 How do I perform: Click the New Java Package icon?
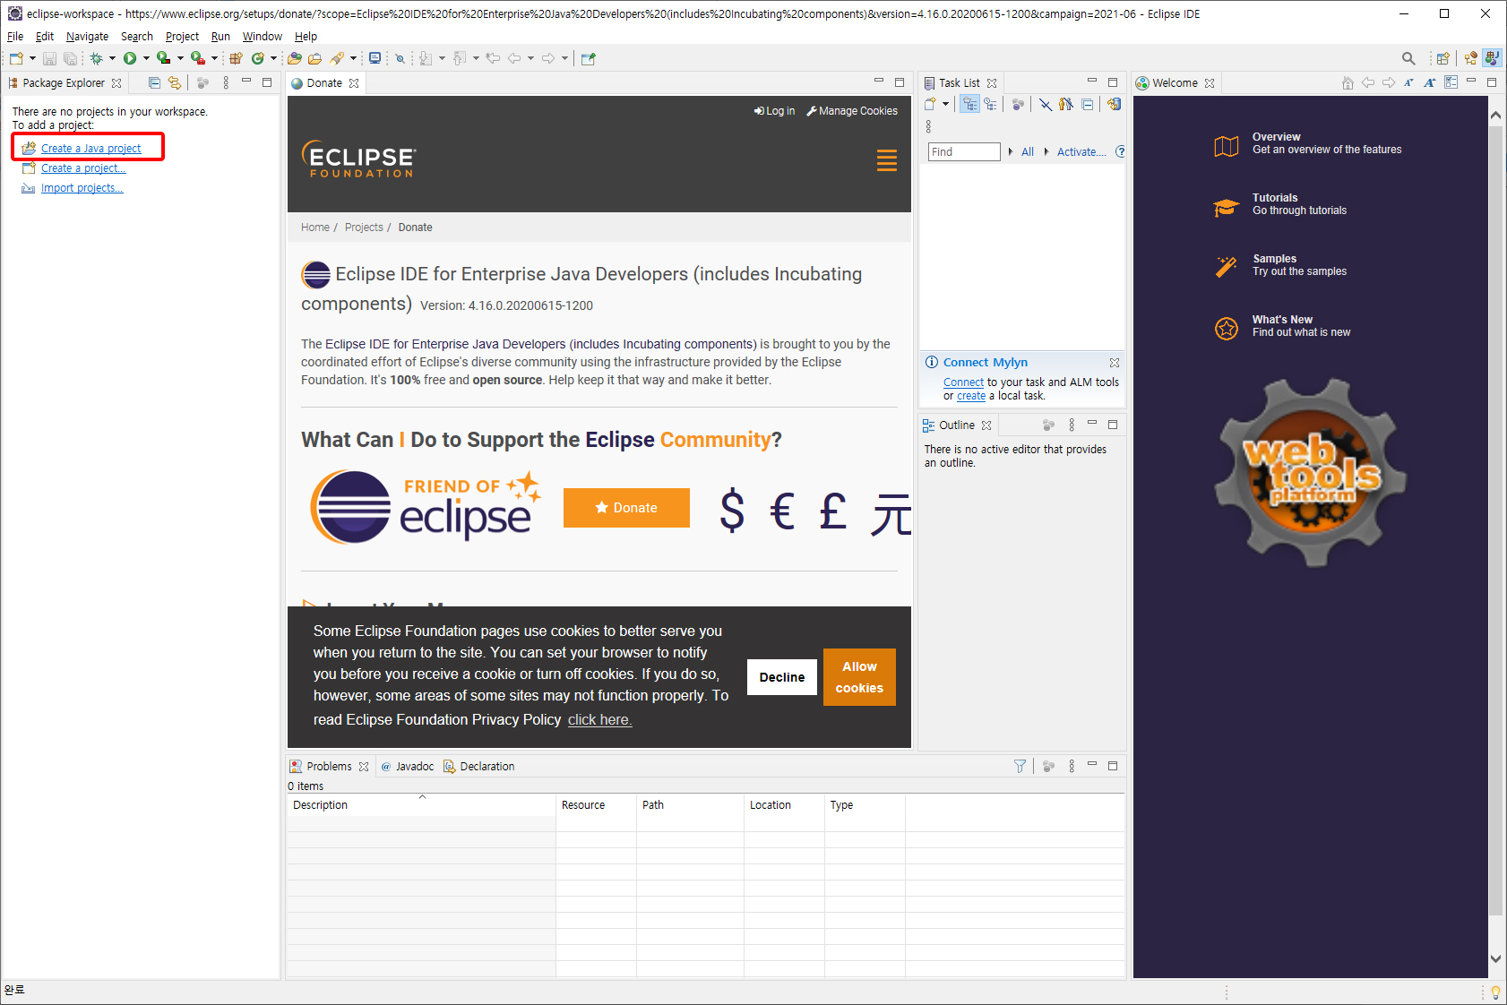236,58
